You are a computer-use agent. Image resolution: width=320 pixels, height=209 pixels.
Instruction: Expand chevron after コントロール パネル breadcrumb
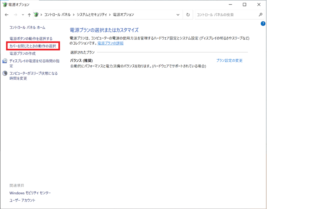74,15
